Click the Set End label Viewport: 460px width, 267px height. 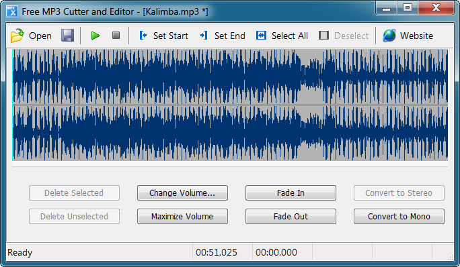230,36
